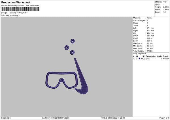The width and height of the screenshot is (170, 120).
Task: Click the 'Description' column header
Action: click(x=151, y=56)
